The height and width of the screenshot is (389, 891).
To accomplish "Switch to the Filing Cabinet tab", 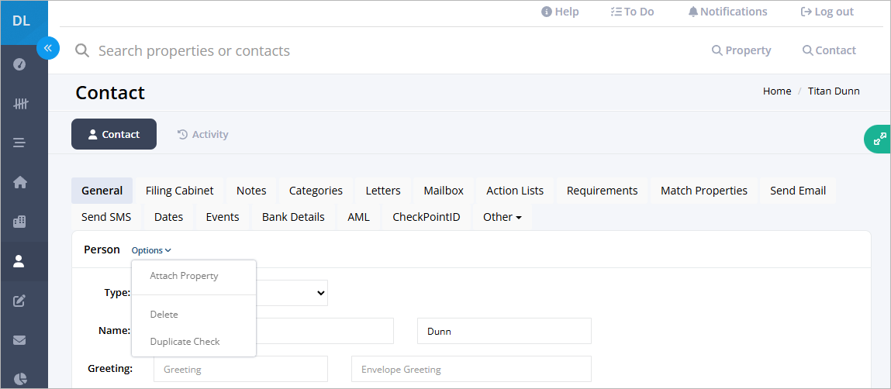I will 180,191.
